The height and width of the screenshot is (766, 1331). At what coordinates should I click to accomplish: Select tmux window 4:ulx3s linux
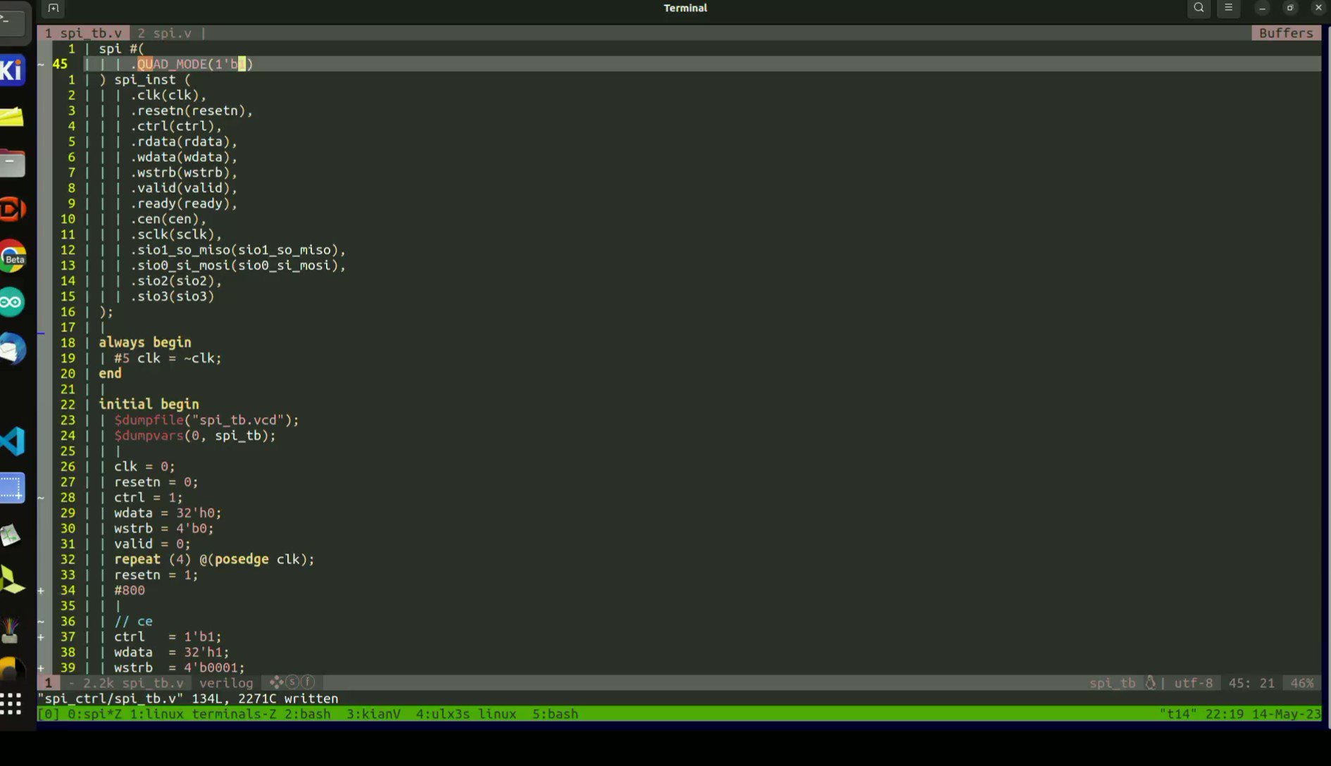[x=465, y=714]
